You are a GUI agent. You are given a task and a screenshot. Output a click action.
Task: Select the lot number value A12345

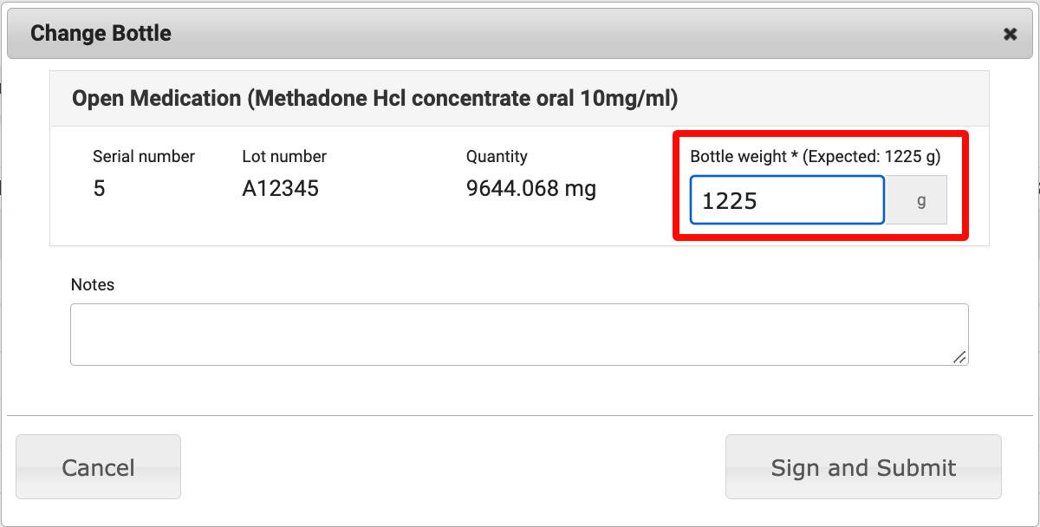tap(280, 188)
